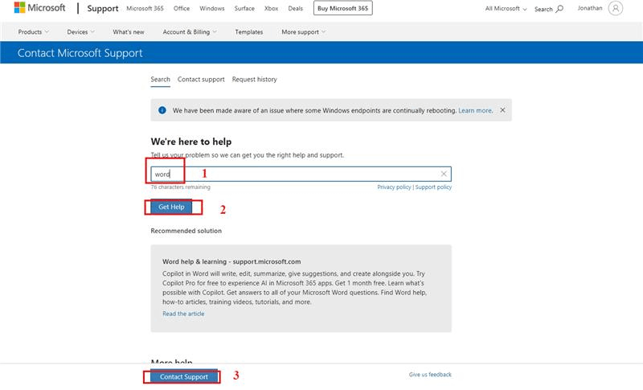Click the Contact Support button
Screen dimensions: 643x390
click(184, 376)
